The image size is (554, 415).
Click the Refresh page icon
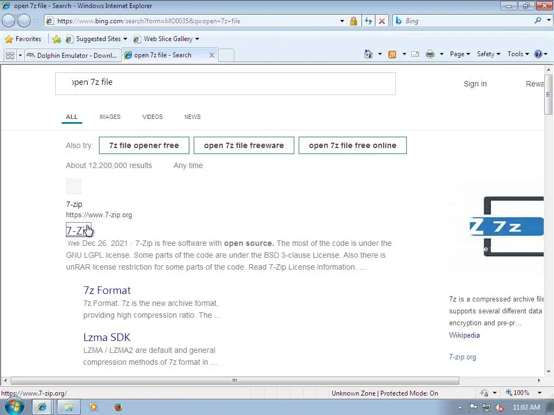click(x=368, y=21)
